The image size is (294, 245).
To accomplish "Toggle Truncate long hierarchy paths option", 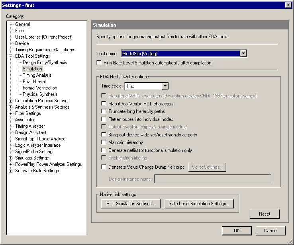I will (x=104, y=111).
